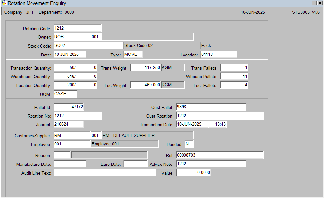Click the 'Customer/Supplier:' label
325x198 pixels.
pos(33,136)
